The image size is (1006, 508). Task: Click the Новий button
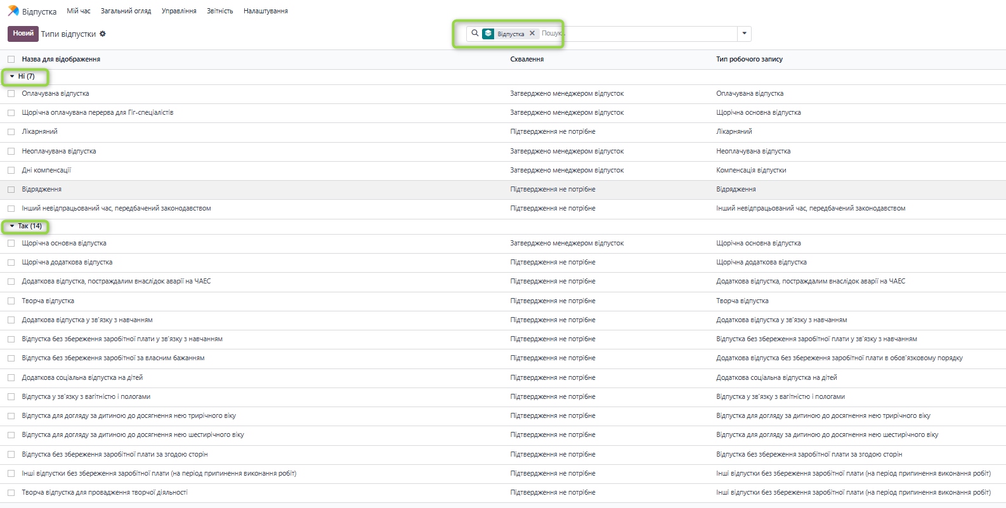coord(23,34)
